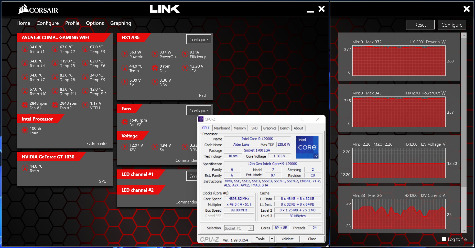
Task: Click the Temp #5 119.0 °C sensor icon
Action: [x=55, y=63]
